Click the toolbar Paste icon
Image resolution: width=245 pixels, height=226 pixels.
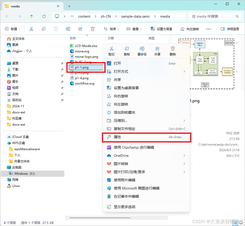coord(56,29)
